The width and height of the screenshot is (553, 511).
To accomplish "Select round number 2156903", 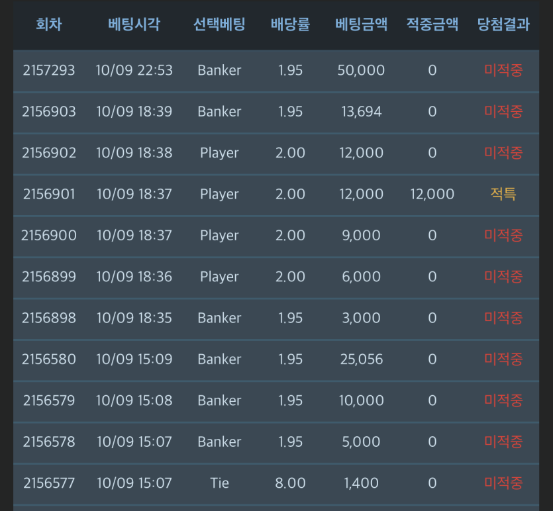I will coord(48,111).
